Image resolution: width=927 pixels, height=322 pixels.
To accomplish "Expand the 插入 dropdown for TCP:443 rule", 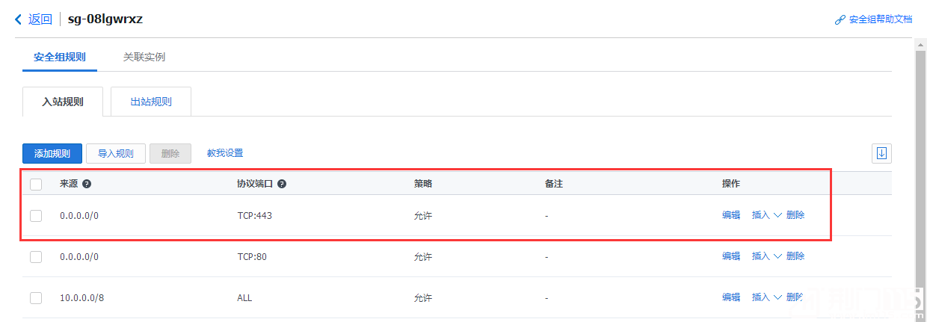I will 766,215.
